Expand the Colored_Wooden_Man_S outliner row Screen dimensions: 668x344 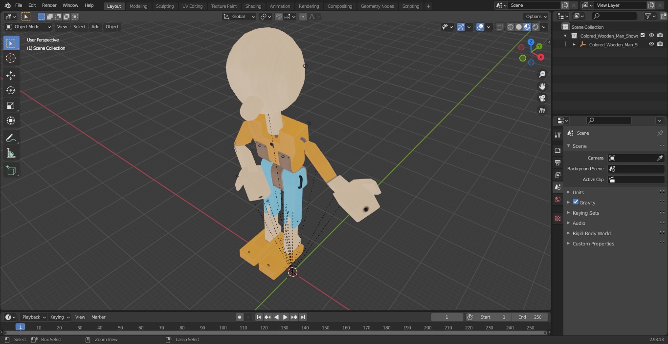point(574,44)
